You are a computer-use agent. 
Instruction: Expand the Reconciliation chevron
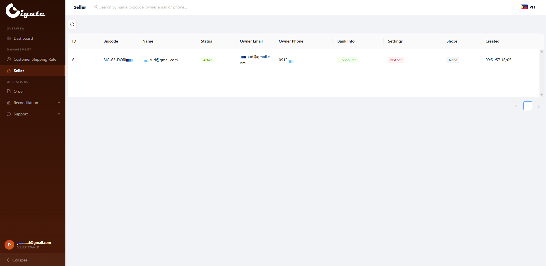pyautogui.click(x=59, y=103)
